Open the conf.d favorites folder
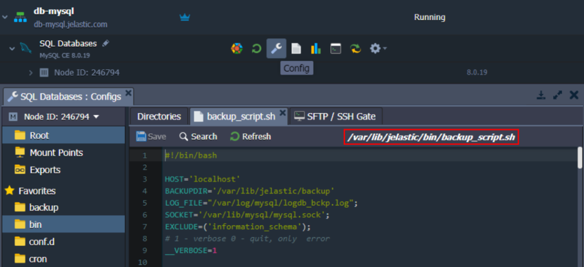The image size is (584, 267). [63, 242]
